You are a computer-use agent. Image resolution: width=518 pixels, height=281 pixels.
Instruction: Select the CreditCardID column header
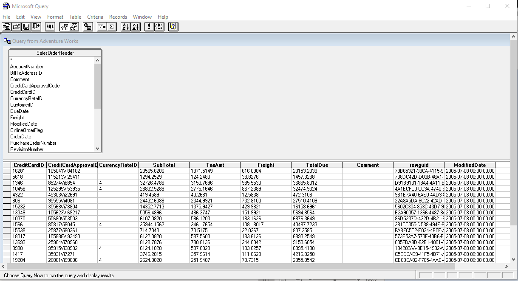pos(29,165)
